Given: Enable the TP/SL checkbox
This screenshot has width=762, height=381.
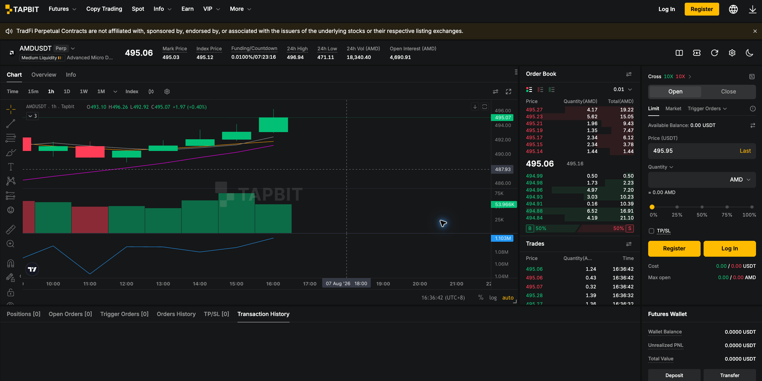Looking at the screenshot, I should 651,231.
